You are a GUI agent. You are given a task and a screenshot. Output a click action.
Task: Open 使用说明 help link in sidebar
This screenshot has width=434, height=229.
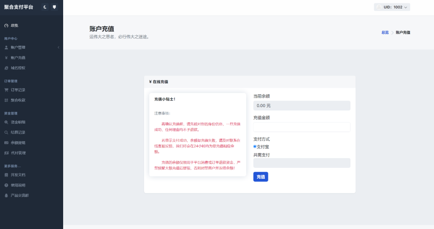[18, 185]
